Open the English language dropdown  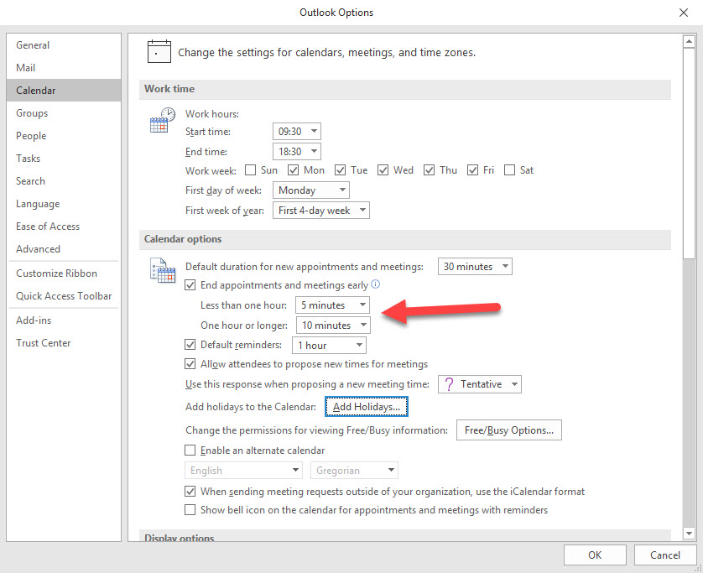click(243, 471)
